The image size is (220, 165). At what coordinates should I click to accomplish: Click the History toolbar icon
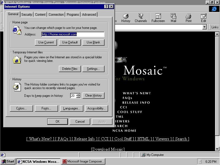click(126, 18)
